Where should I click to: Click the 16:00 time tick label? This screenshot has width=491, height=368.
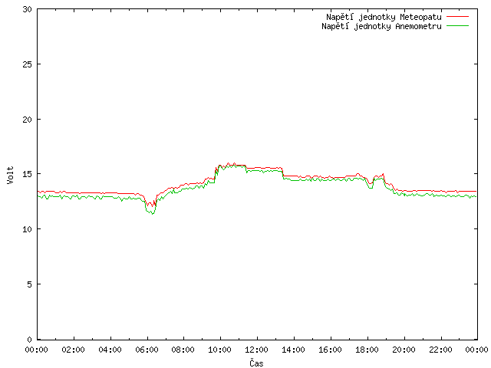[330, 350]
